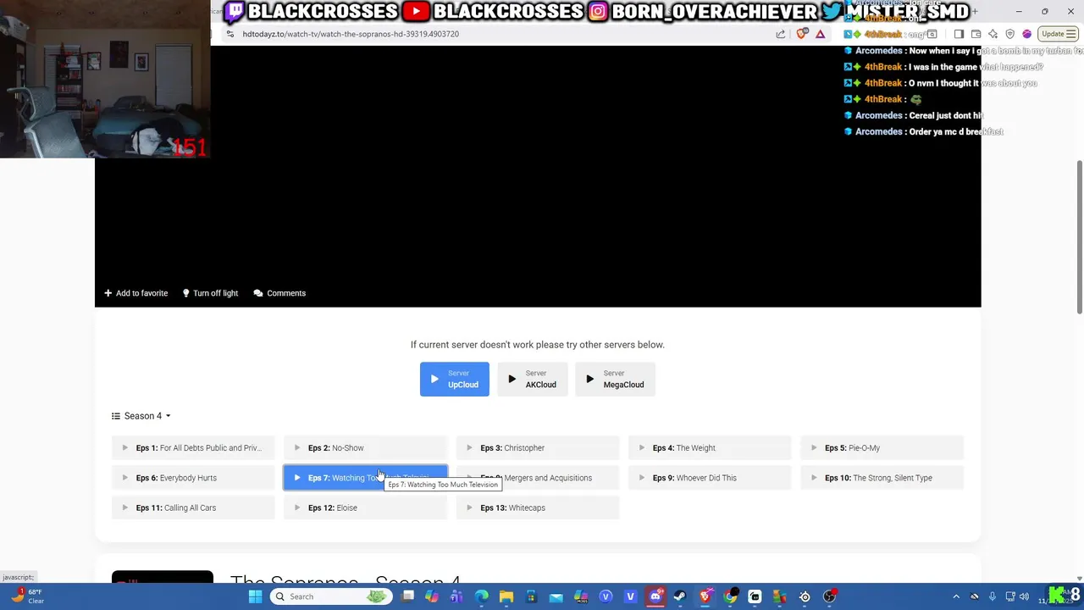Expand the Season 4 dropdown
This screenshot has height=610, width=1084.
141,416
